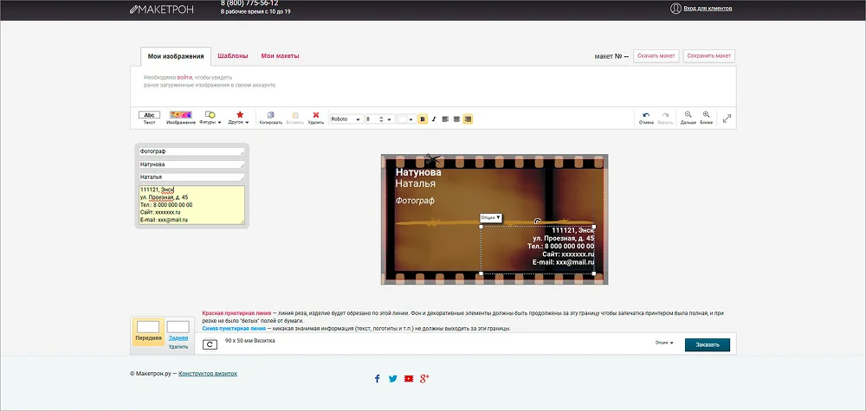Open Facebook via the footer icon

point(378,378)
